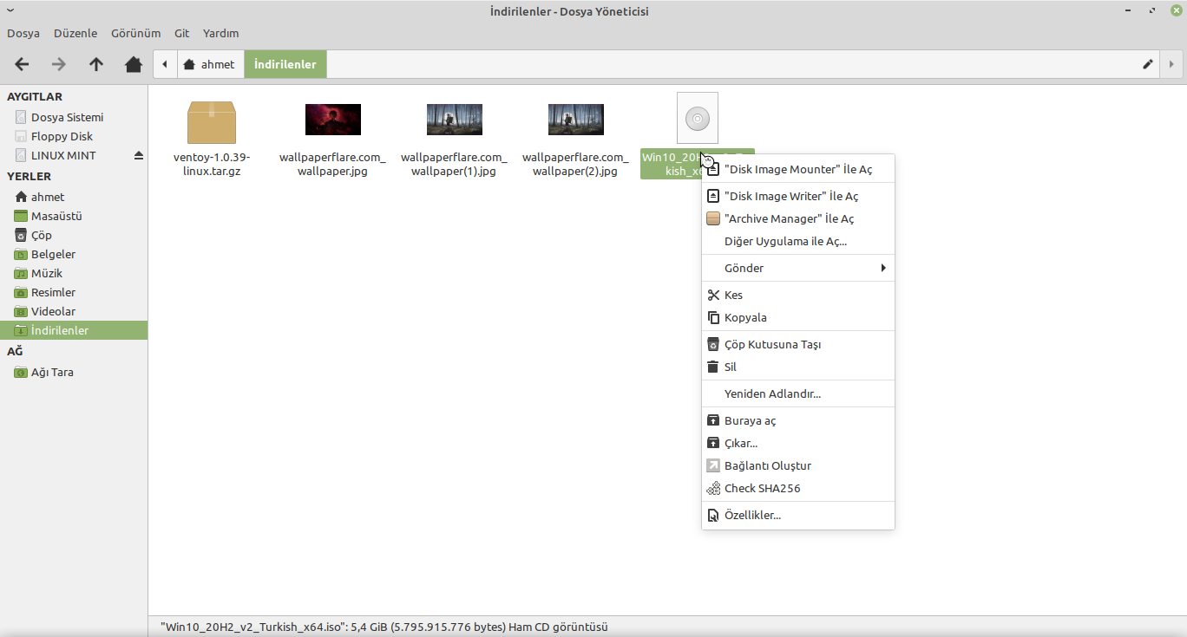Open the window menu at title bar left
1187x637 pixels.
coord(10,10)
